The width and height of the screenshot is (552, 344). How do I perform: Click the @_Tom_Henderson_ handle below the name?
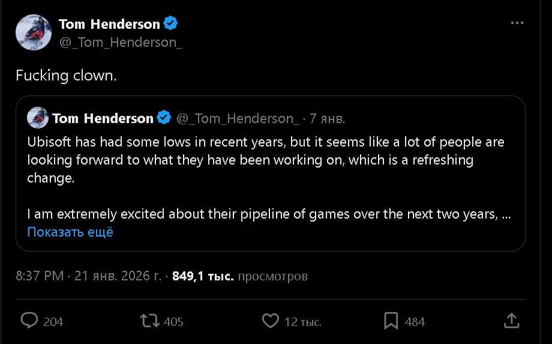point(121,42)
